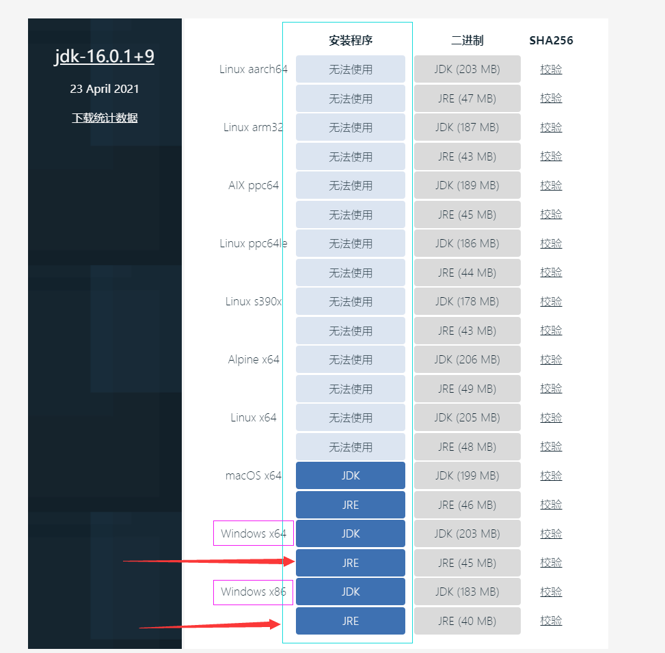This screenshot has height=653, width=665.
Task: Download Linux s390x JRE (43 MB) binary
Action: click(467, 331)
